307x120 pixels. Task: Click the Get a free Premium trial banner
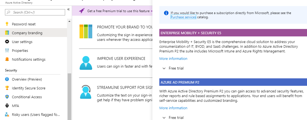[112, 11]
